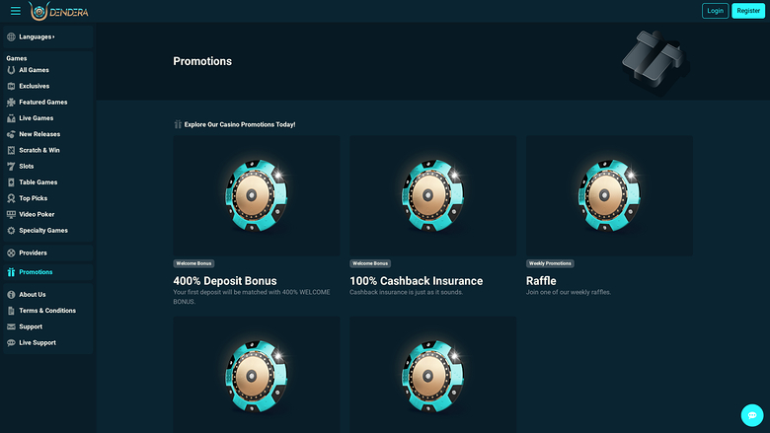Screen dimensions: 770x433
Task: Click the All Games horseshoe icon
Action: pyautogui.click(x=11, y=70)
